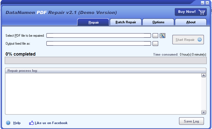Open the Batch Repair tab
Viewport: 212px width, 129px height.
126,22
